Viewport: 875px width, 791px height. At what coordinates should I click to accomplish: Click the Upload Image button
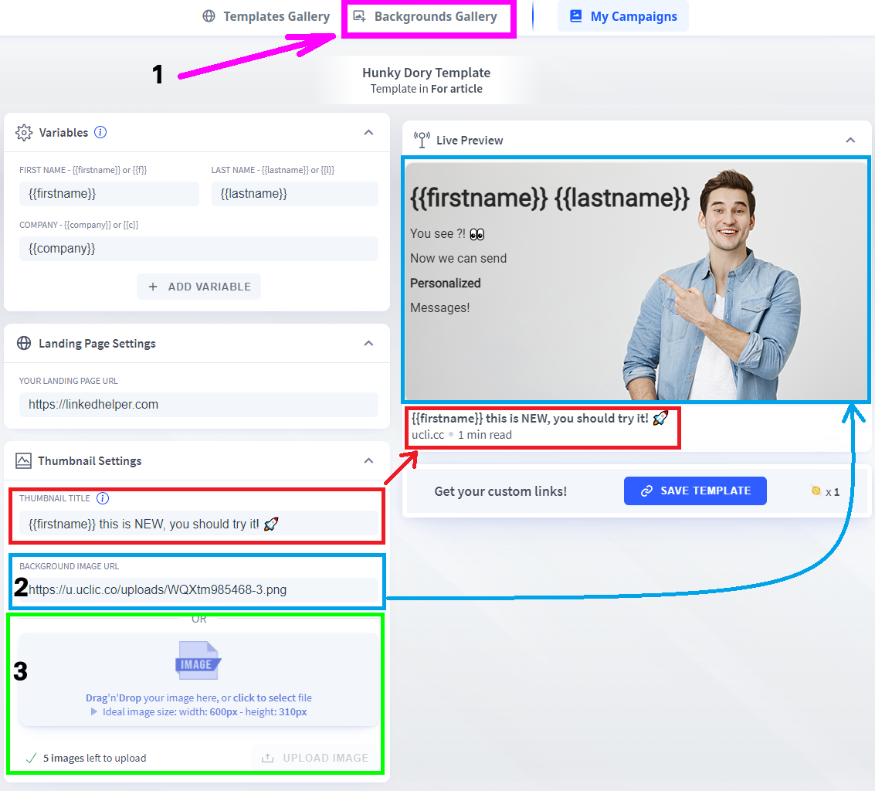tap(316, 758)
